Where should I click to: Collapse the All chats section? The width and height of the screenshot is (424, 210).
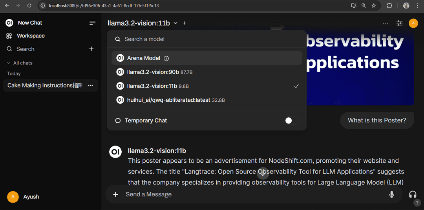point(20,63)
